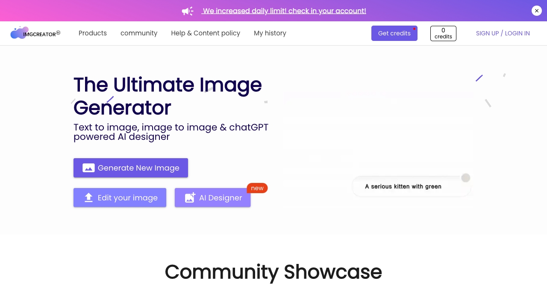Open the 0 credits balance box
Viewport: 547px width, 307px height.
443,33
